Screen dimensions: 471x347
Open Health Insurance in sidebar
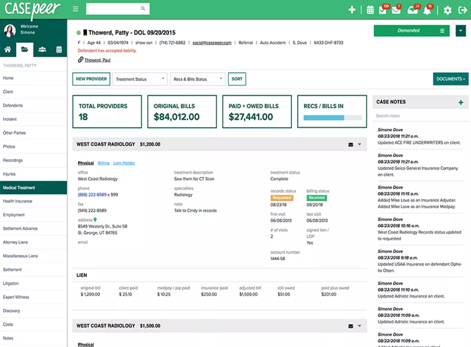click(x=33, y=201)
